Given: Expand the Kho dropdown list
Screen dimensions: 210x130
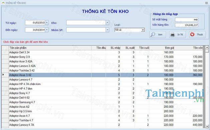Looking at the screenshot, I should [107, 23].
